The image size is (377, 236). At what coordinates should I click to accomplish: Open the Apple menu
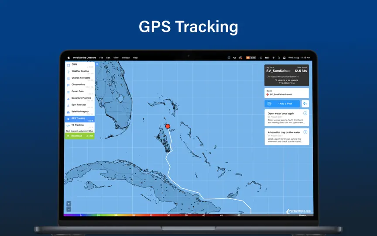[x=69, y=58]
